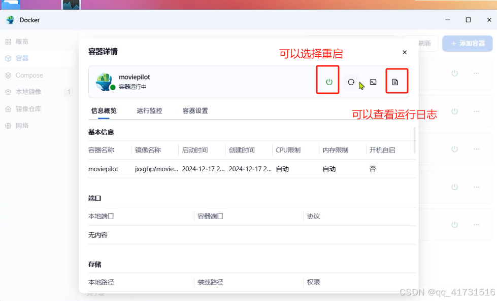This screenshot has width=497, height=301.
Task: Click the 协议 column header
Action: coord(313,216)
